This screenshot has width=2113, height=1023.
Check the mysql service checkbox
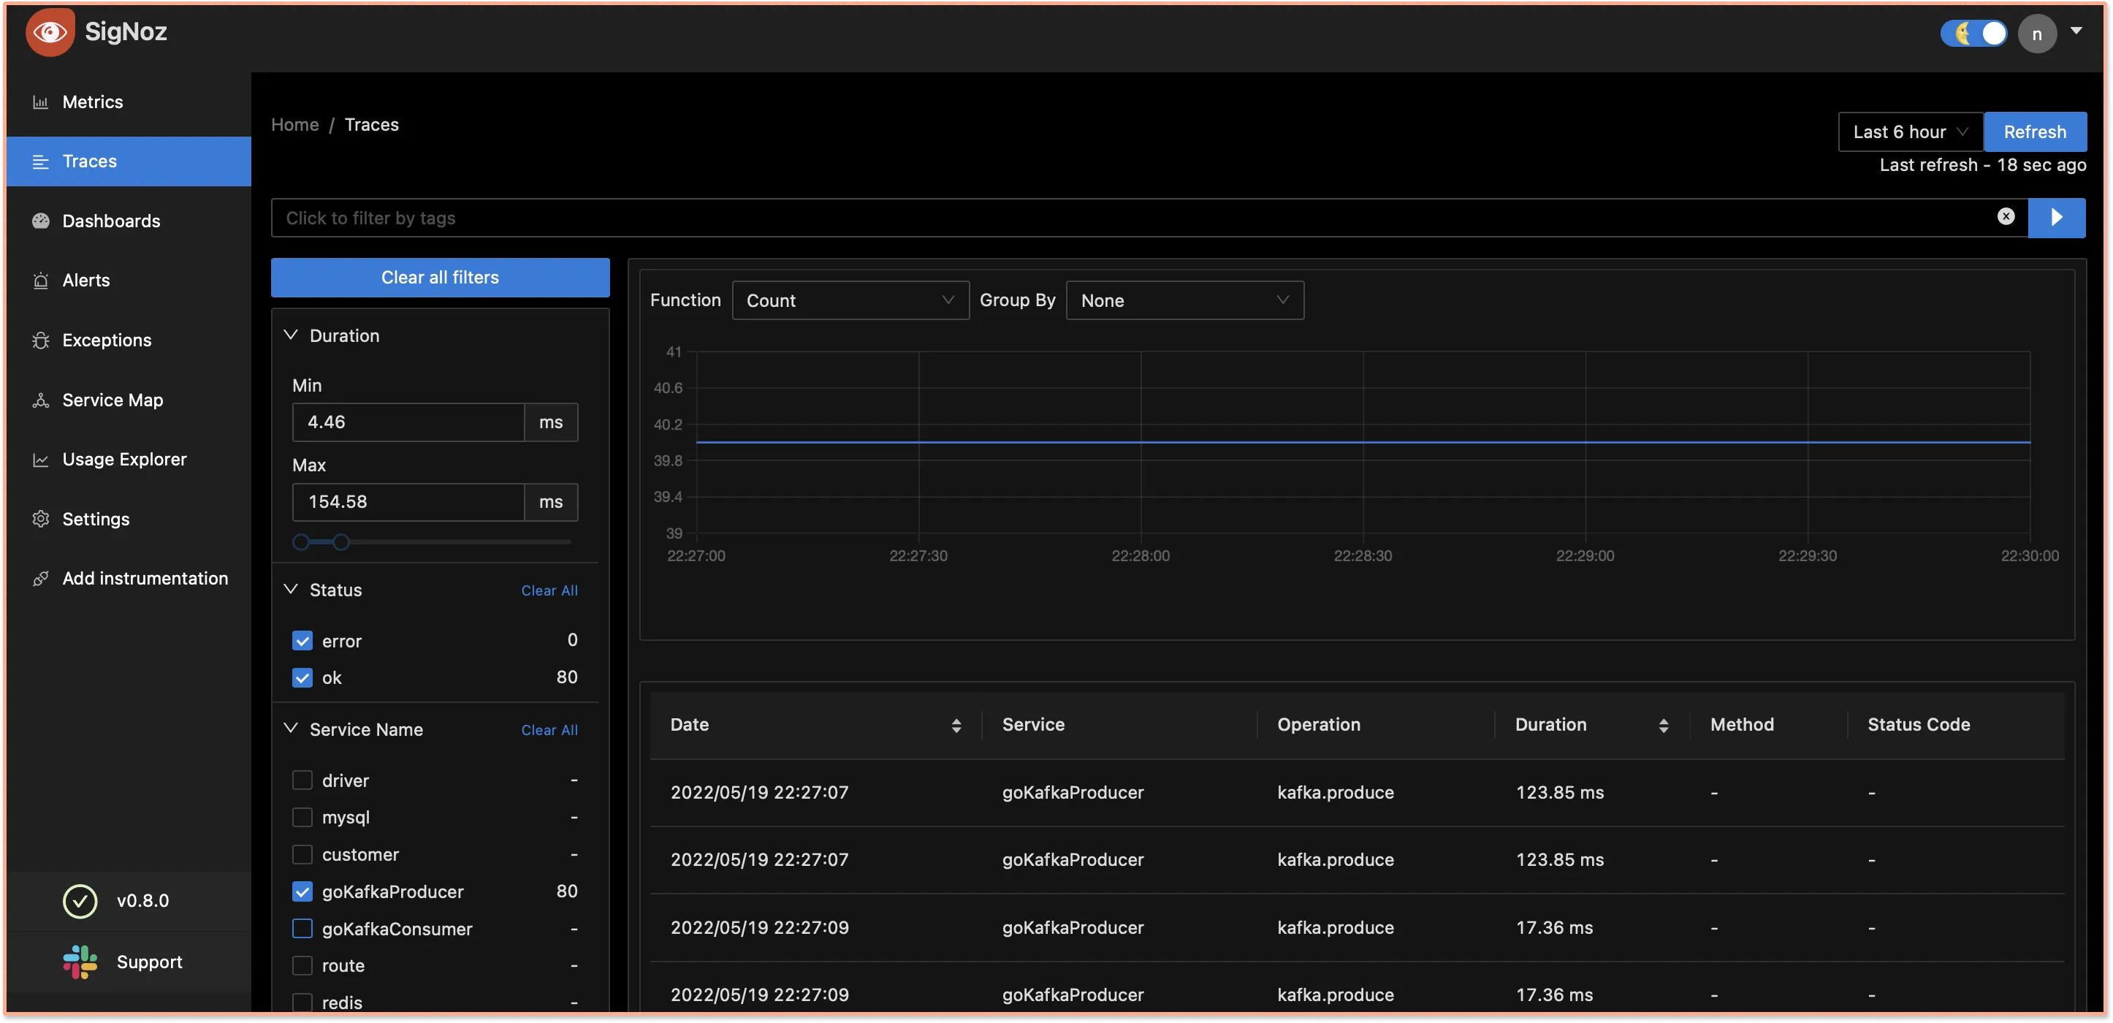(302, 818)
